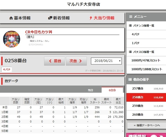Click 大当り回数 column header

15,101
